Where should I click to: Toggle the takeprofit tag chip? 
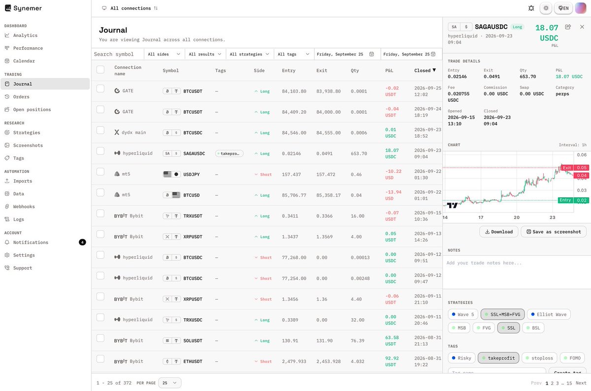[x=498, y=358]
